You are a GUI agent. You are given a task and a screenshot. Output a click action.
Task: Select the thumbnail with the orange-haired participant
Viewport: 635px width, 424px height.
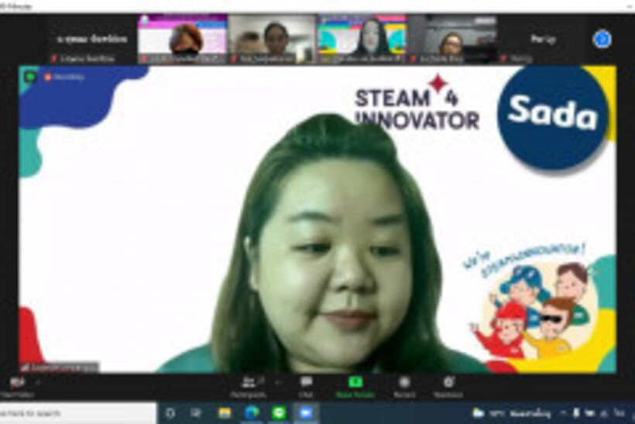coord(182,40)
